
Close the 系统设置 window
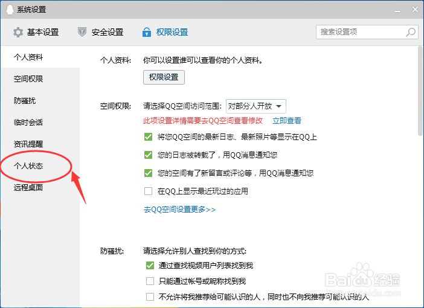pos(415,10)
